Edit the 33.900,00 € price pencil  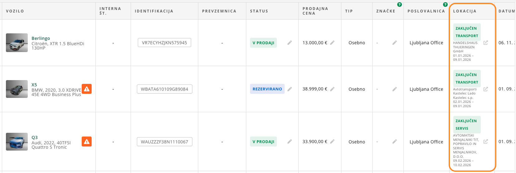[332, 142]
